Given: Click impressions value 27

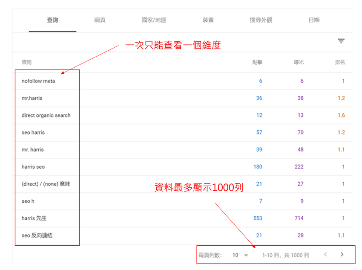Looking at the screenshot, I should pos(300,184).
